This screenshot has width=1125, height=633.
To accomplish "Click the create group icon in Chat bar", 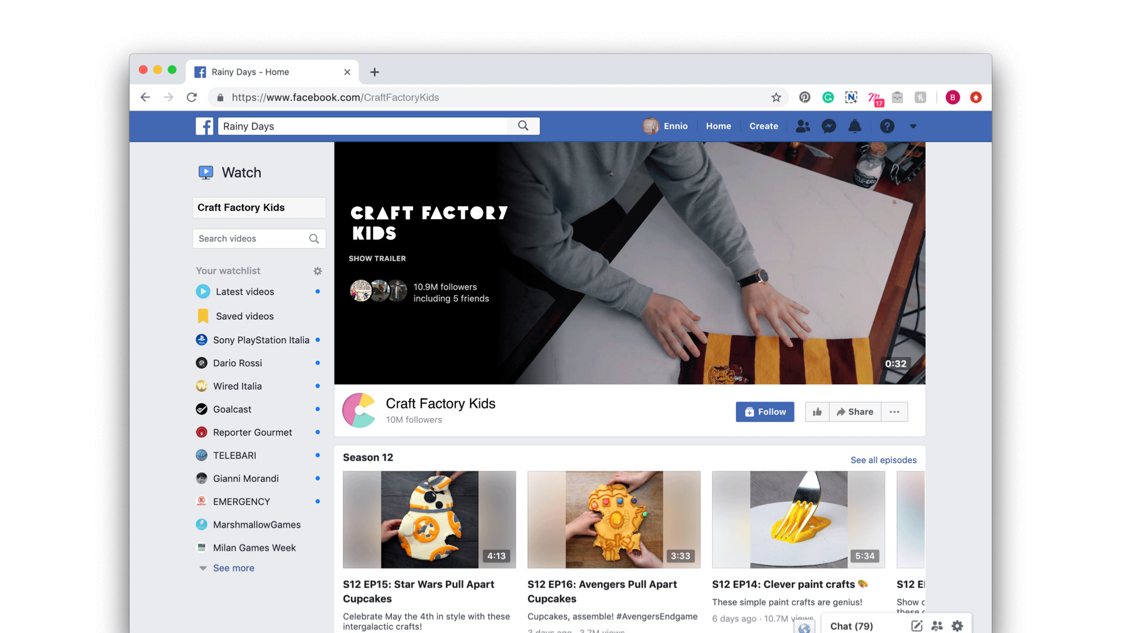I will 937,626.
